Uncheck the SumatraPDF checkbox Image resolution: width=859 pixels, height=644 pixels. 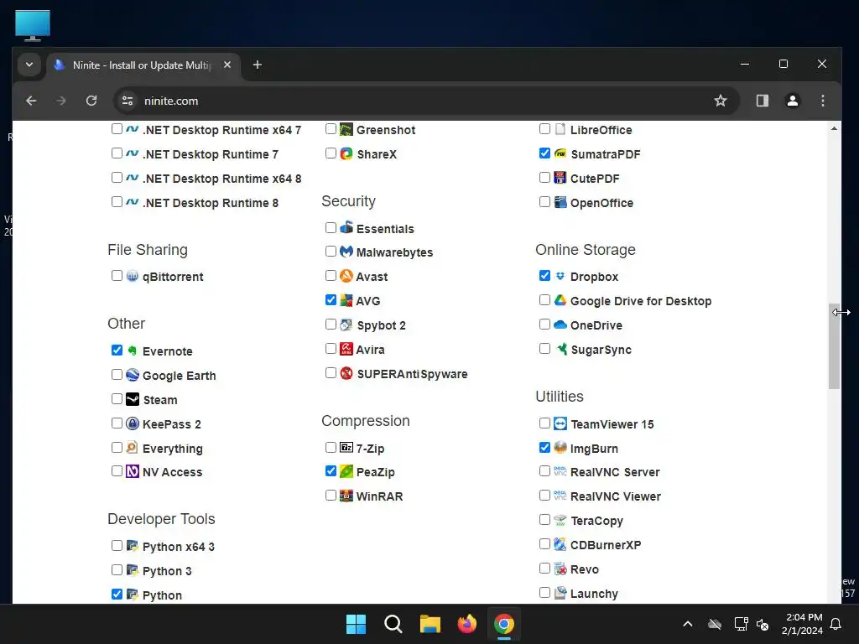tap(544, 153)
